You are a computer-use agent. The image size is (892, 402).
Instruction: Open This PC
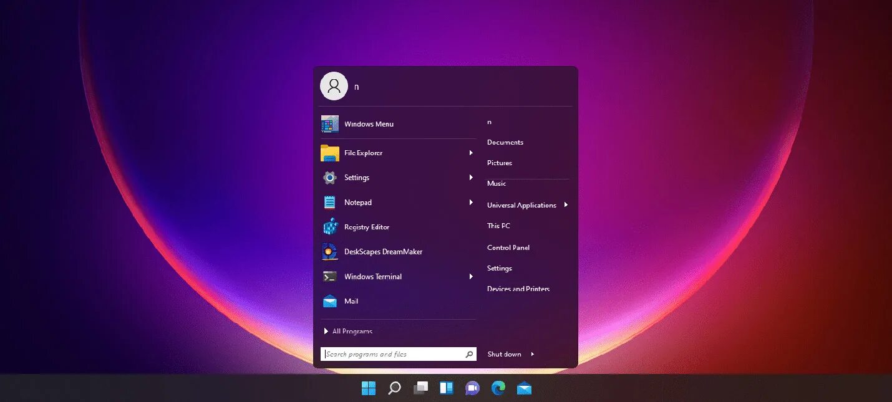point(498,226)
